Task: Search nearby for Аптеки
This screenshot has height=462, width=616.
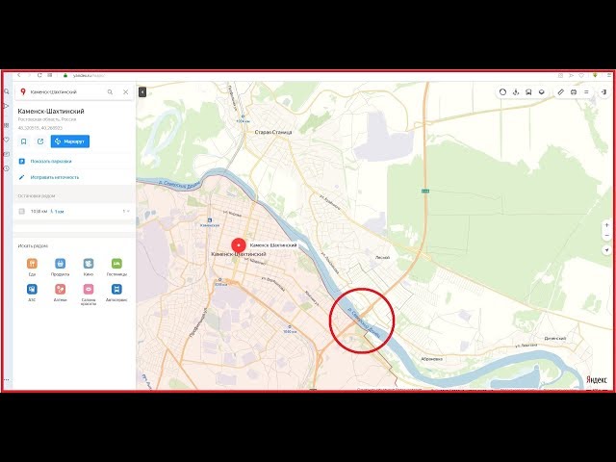Action: (x=60, y=293)
